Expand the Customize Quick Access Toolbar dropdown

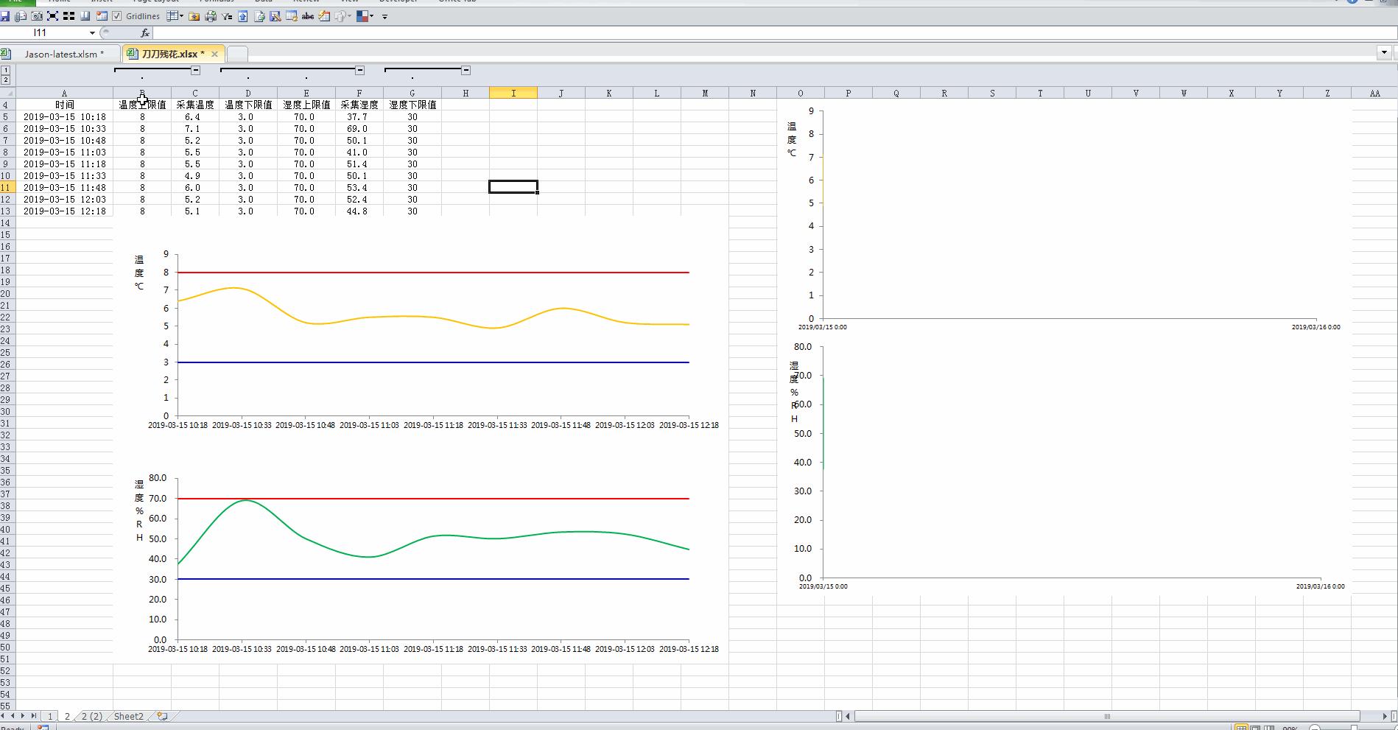384,16
